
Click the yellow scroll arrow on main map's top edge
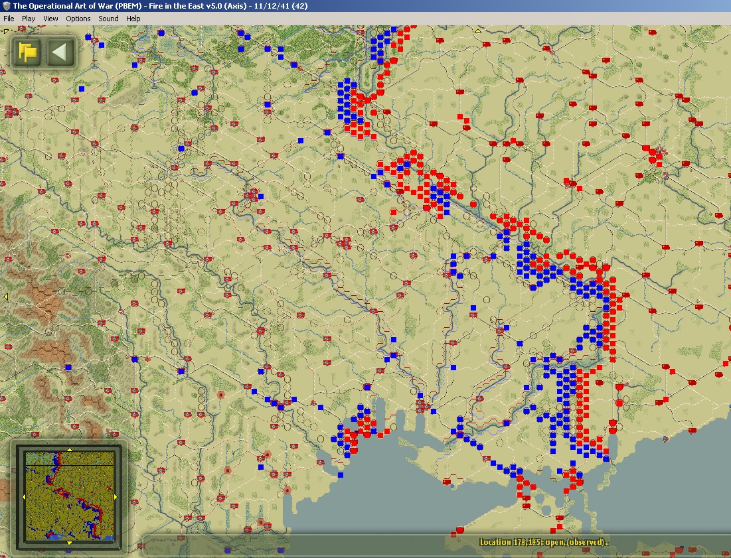[478, 31]
